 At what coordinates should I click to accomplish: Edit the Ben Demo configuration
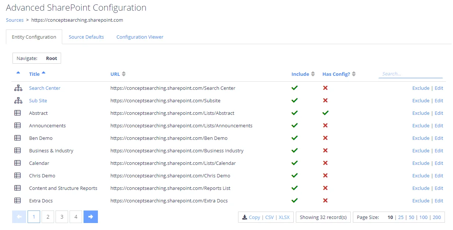[439, 138]
